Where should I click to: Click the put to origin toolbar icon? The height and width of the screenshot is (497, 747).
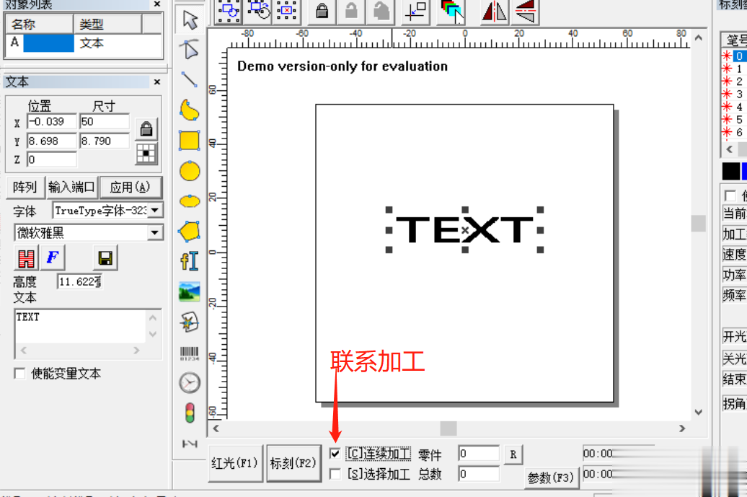(416, 11)
